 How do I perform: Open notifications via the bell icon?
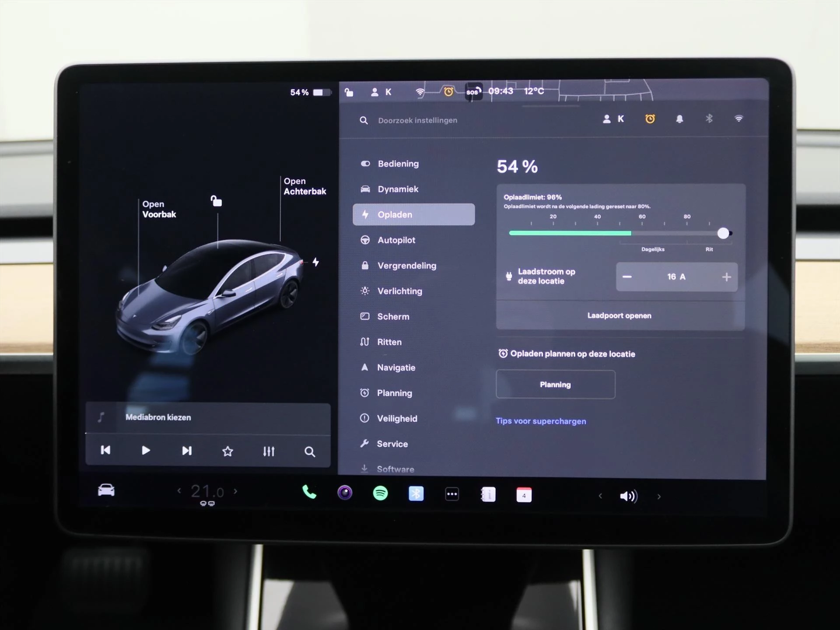tap(680, 119)
